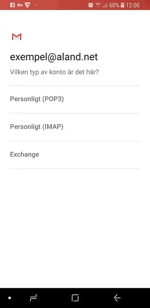
Task: Choose the Exchange account type
Action: point(75,155)
